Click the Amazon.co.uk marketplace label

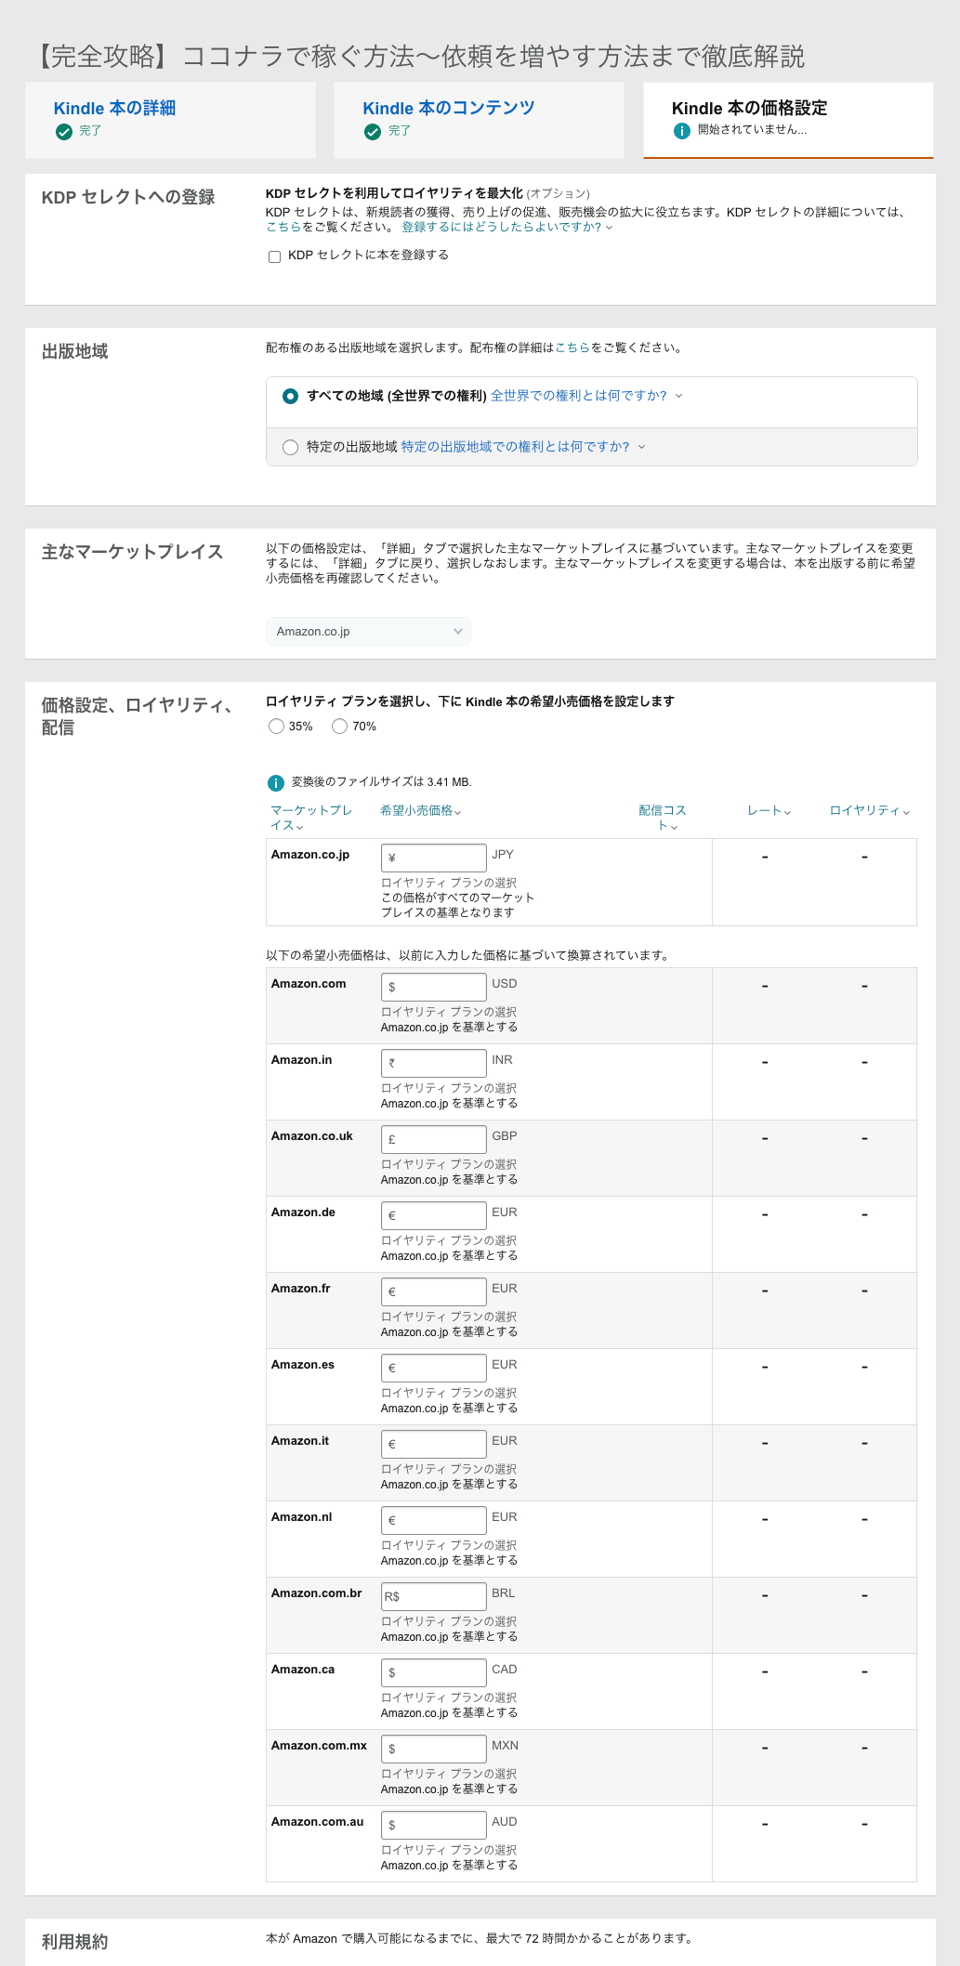click(312, 1136)
